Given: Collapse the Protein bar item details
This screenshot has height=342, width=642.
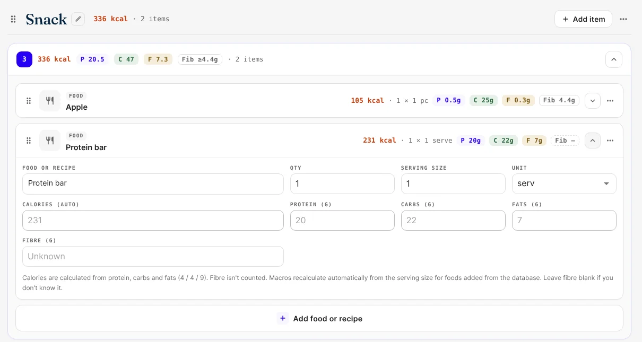Looking at the screenshot, I should pyautogui.click(x=593, y=141).
